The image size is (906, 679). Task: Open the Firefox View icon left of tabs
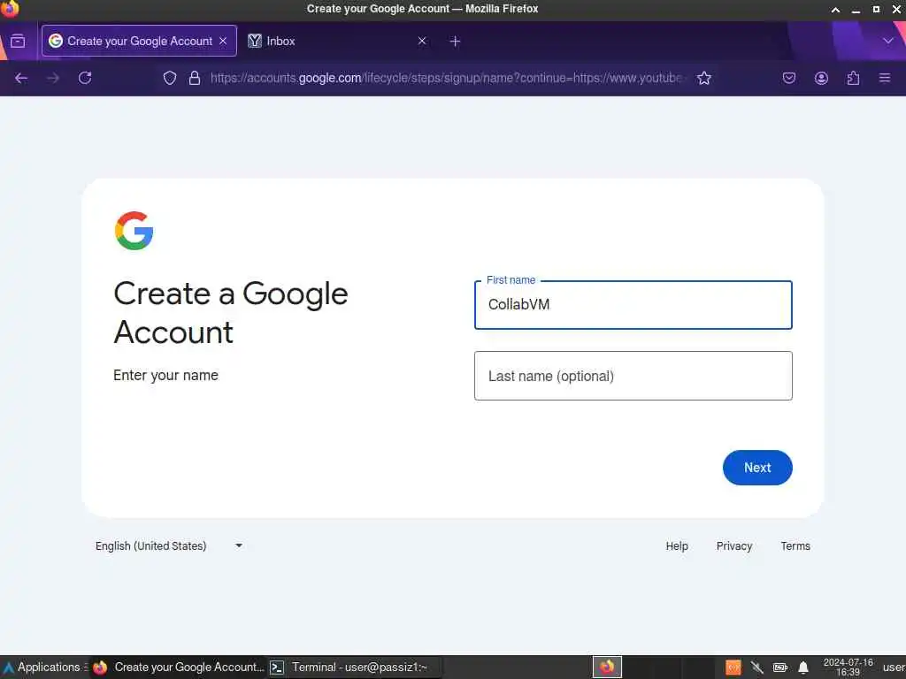point(18,41)
